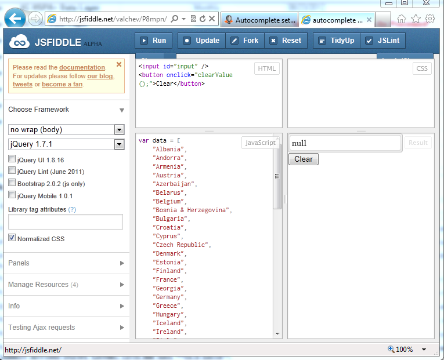Click the JavaScript panel label

click(x=261, y=143)
